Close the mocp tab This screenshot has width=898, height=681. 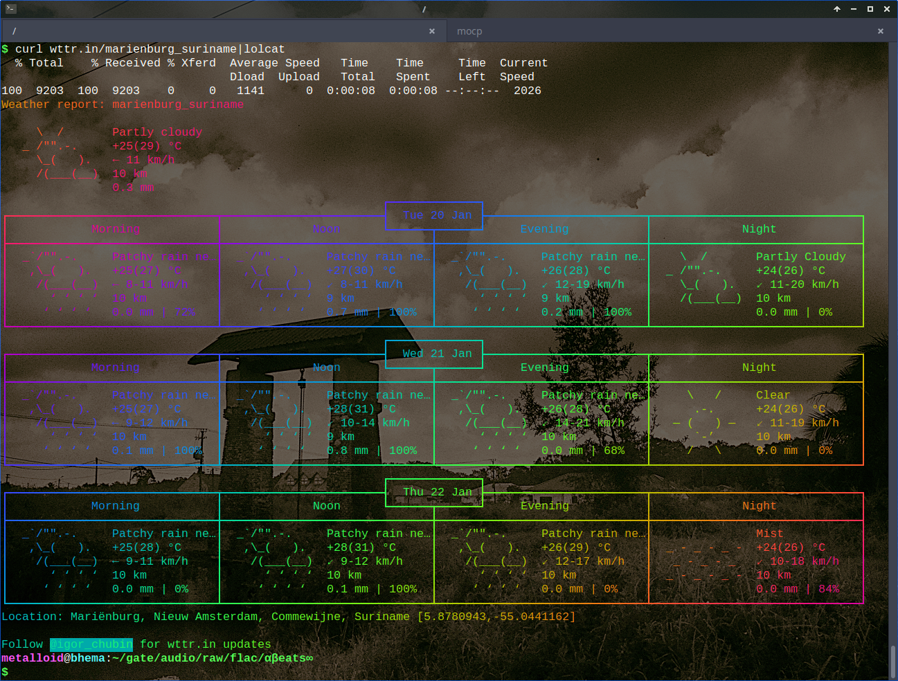tap(880, 31)
